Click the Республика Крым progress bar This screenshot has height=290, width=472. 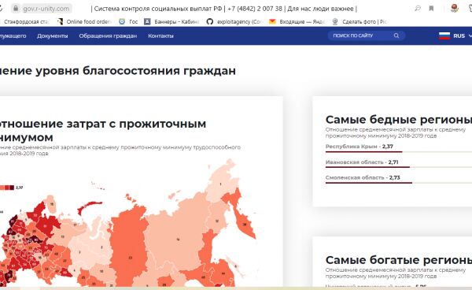point(399,152)
